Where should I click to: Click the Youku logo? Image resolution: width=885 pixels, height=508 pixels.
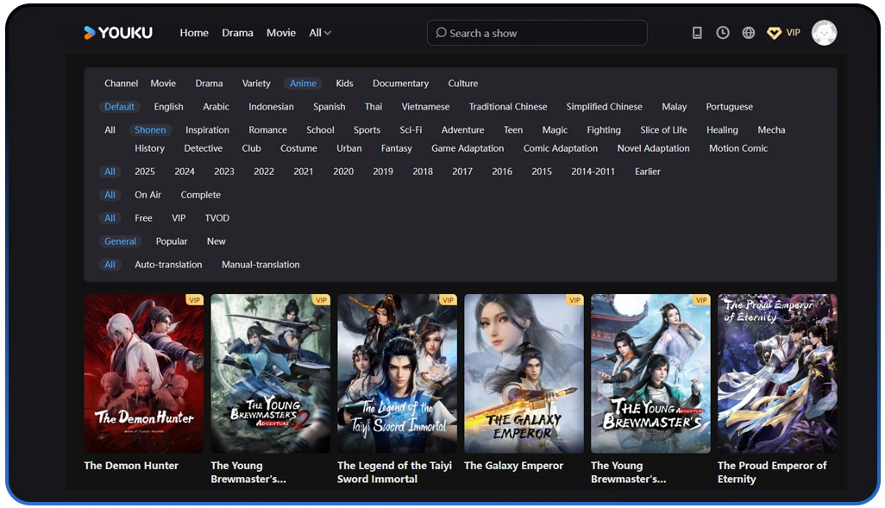pos(118,33)
